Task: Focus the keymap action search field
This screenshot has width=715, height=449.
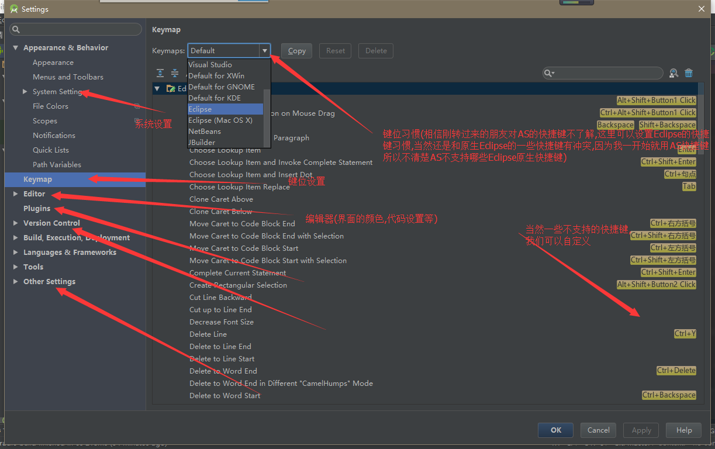Action: [603, 73]
